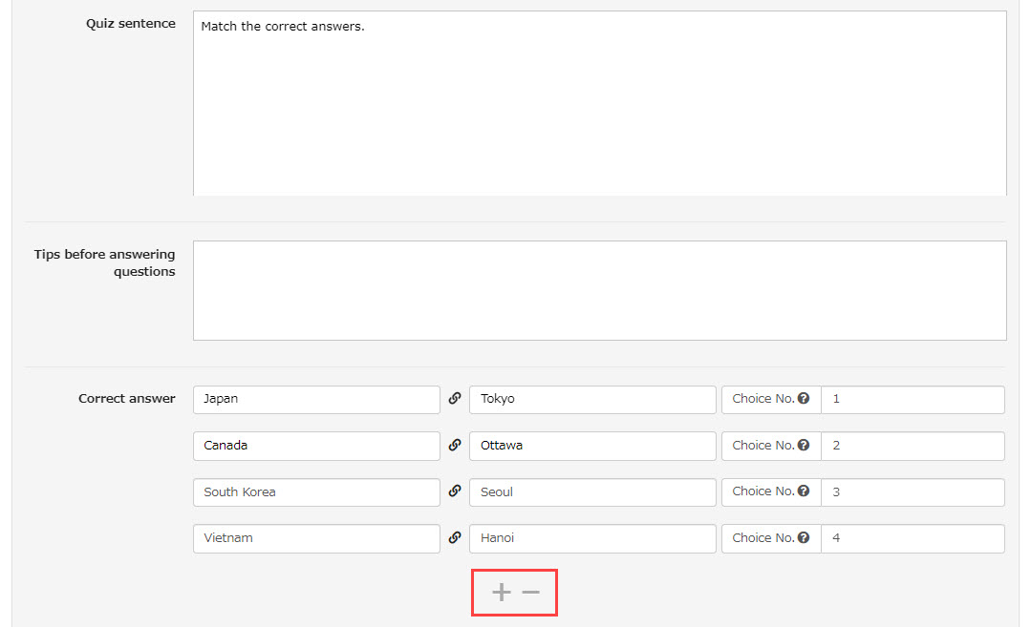
Task: Click the link icon between Japan and Tokyo
Action: pyautogui.click(x=455, y=399)
